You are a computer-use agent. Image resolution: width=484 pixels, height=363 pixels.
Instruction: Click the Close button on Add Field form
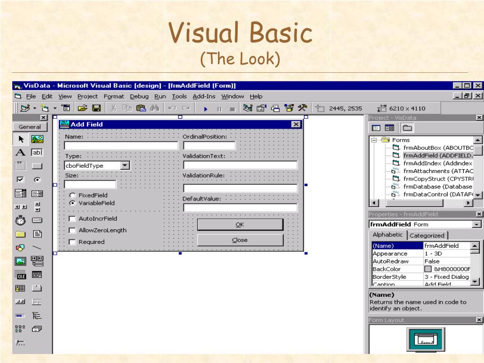[240, 240]
